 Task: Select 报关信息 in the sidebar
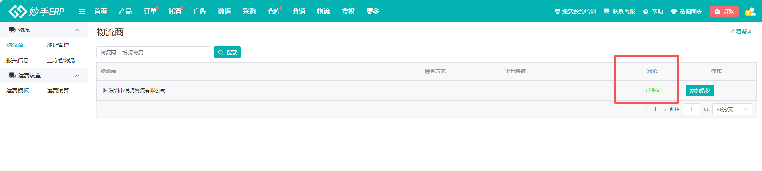[18, 60]
